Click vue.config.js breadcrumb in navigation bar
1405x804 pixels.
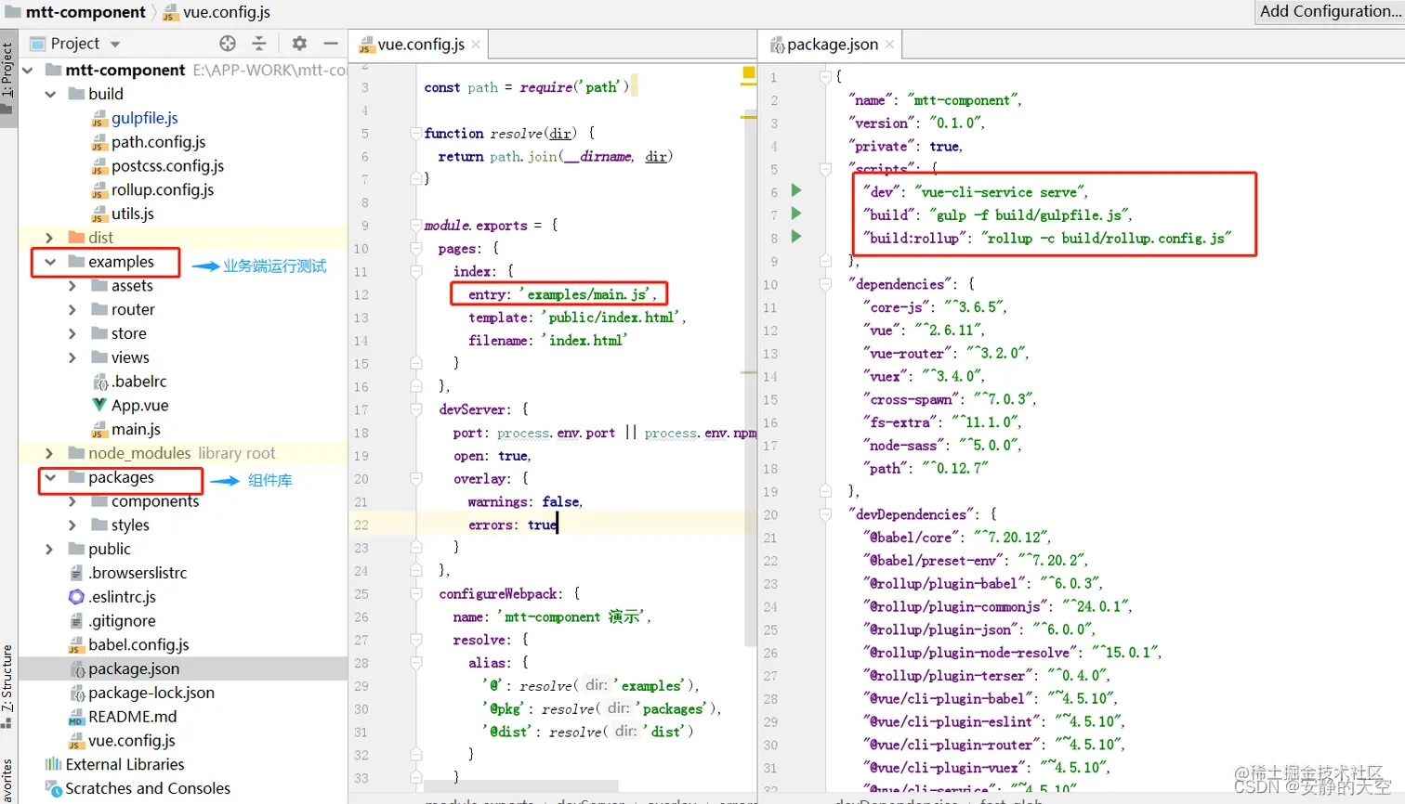226,12
